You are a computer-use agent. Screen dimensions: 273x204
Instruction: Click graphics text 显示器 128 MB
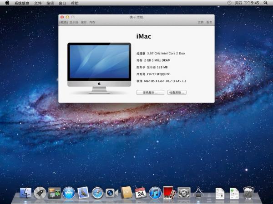point(157,67)
